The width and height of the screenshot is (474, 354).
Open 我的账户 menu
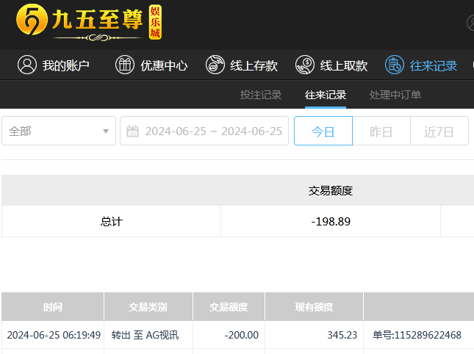click(x=54, y=65)
